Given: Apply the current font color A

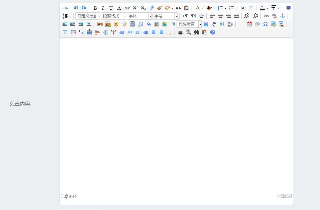Looking at the screenshot, I should tap(198, 8).
